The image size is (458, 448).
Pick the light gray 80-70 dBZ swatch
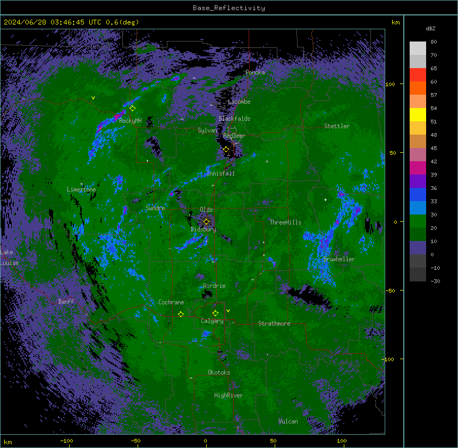tap(418, 48)
